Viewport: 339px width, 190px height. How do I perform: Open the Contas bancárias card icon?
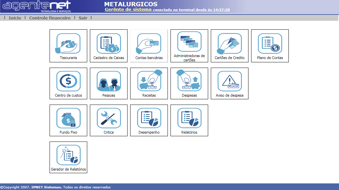pyautogui.click(x=149, y=44)
